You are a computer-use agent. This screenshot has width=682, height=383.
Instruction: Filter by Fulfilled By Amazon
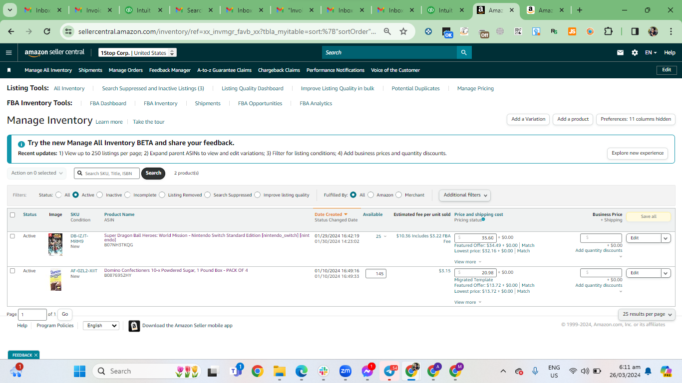coord(370,195)
